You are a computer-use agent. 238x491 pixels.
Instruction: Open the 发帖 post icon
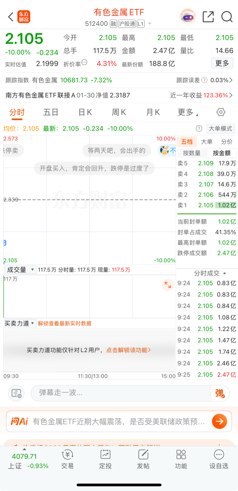(x=143, y=459)
